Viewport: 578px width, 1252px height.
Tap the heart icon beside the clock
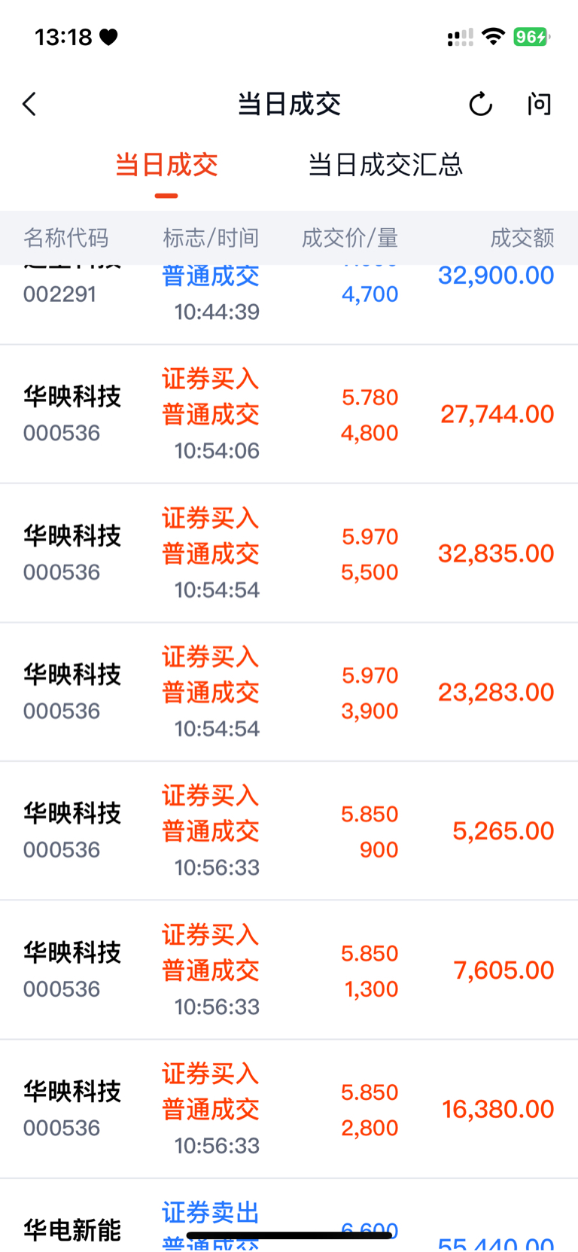click(108, 37)
